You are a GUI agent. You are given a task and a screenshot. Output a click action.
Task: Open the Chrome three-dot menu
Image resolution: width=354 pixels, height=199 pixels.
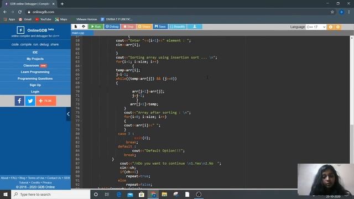(349, 12)
